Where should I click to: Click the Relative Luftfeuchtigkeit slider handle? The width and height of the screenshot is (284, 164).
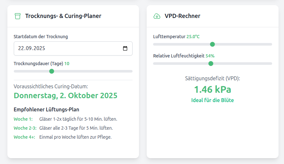click(211, 64)
